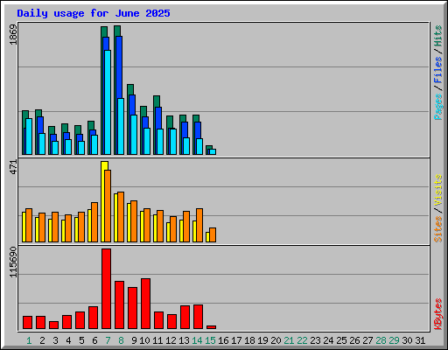Click the 115690 KBytes scale value
This screenshot has width=448, height=350.
13,262
